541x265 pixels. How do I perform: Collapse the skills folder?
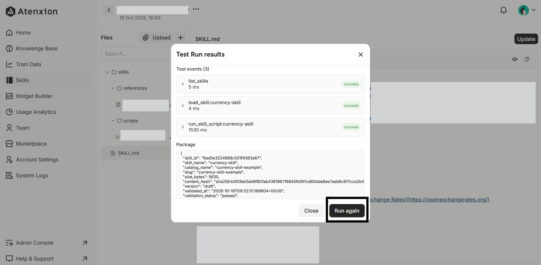pos(108,72)
